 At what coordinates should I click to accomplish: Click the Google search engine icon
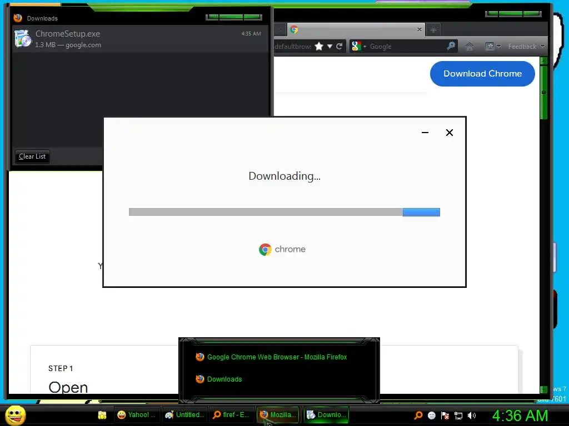point(356,47)
